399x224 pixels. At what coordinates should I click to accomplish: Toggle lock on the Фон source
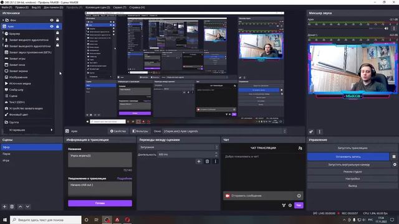57,20
